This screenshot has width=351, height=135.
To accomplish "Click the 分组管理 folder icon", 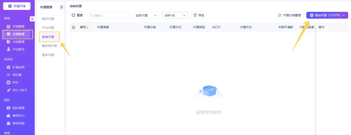I will pos(9,42).
